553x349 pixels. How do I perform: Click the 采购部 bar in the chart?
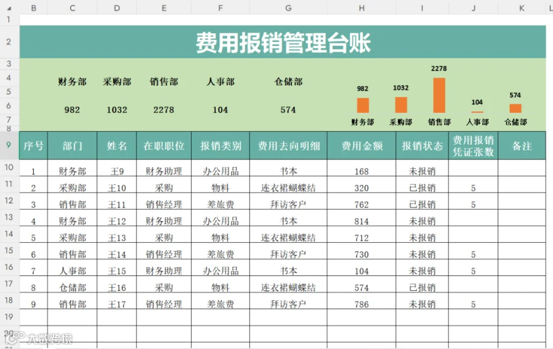tap(401, 105)
